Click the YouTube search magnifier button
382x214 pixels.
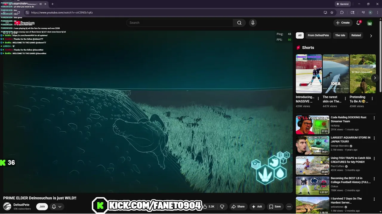pos(239,23)
